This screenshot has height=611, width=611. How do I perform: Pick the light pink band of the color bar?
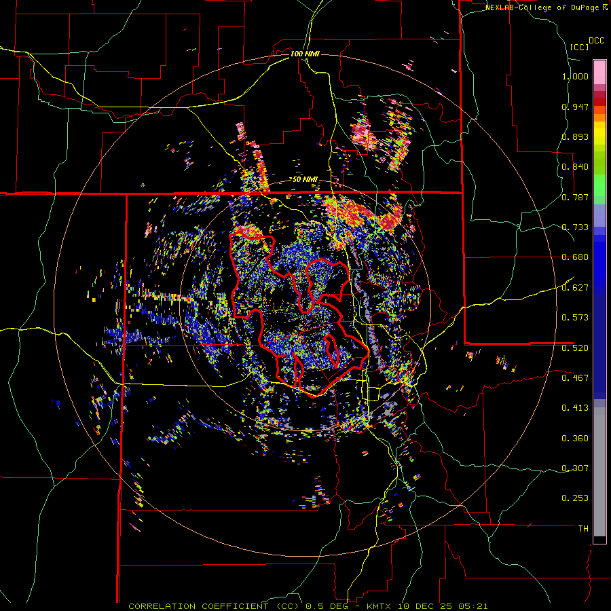coord(599,72)
